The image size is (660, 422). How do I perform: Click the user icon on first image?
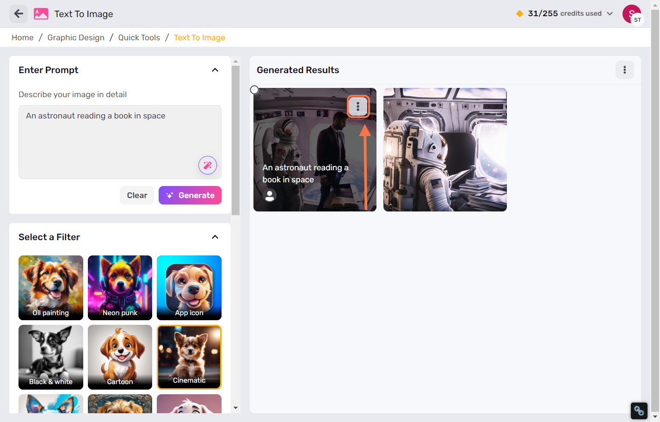click(x=270, y=195)
